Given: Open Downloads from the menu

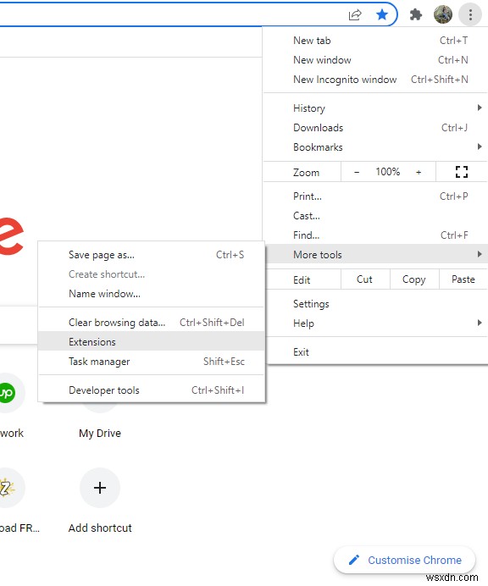Looking at the screenshot, I should click(x=374, y=127).
